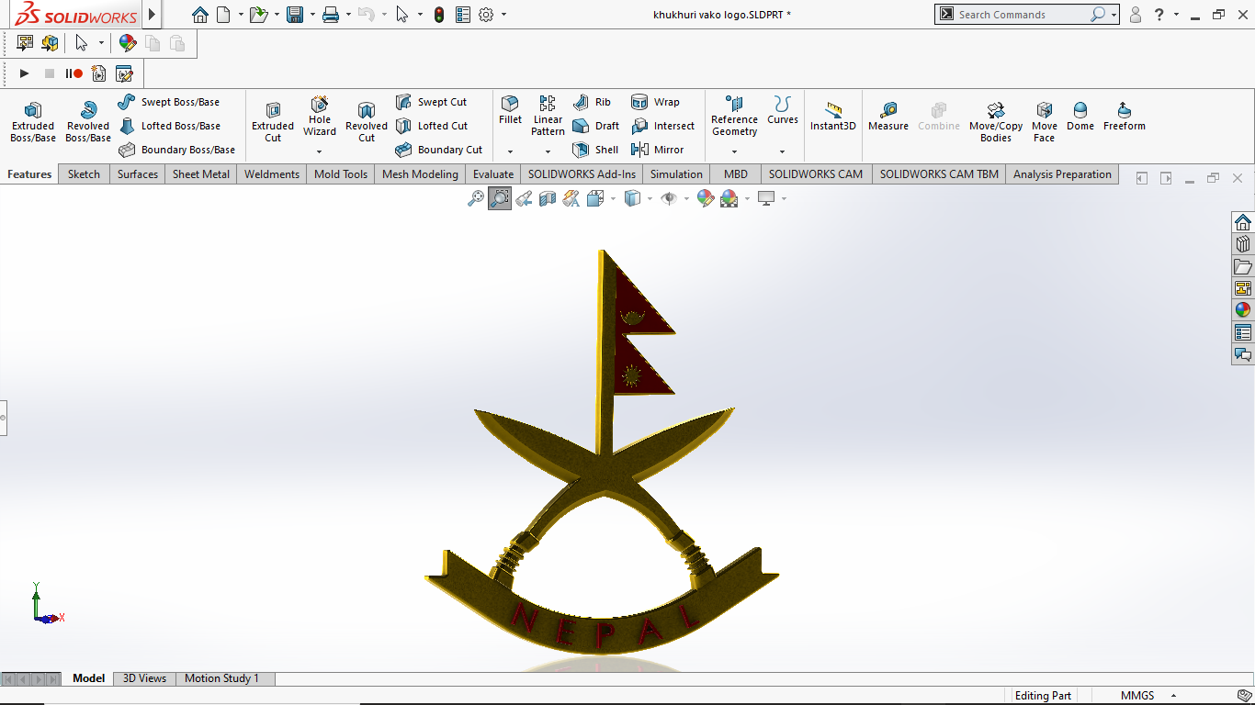Expand the New document dropdown arrow
Viewport: 1255px width, 705px height.
coord(241,15)
